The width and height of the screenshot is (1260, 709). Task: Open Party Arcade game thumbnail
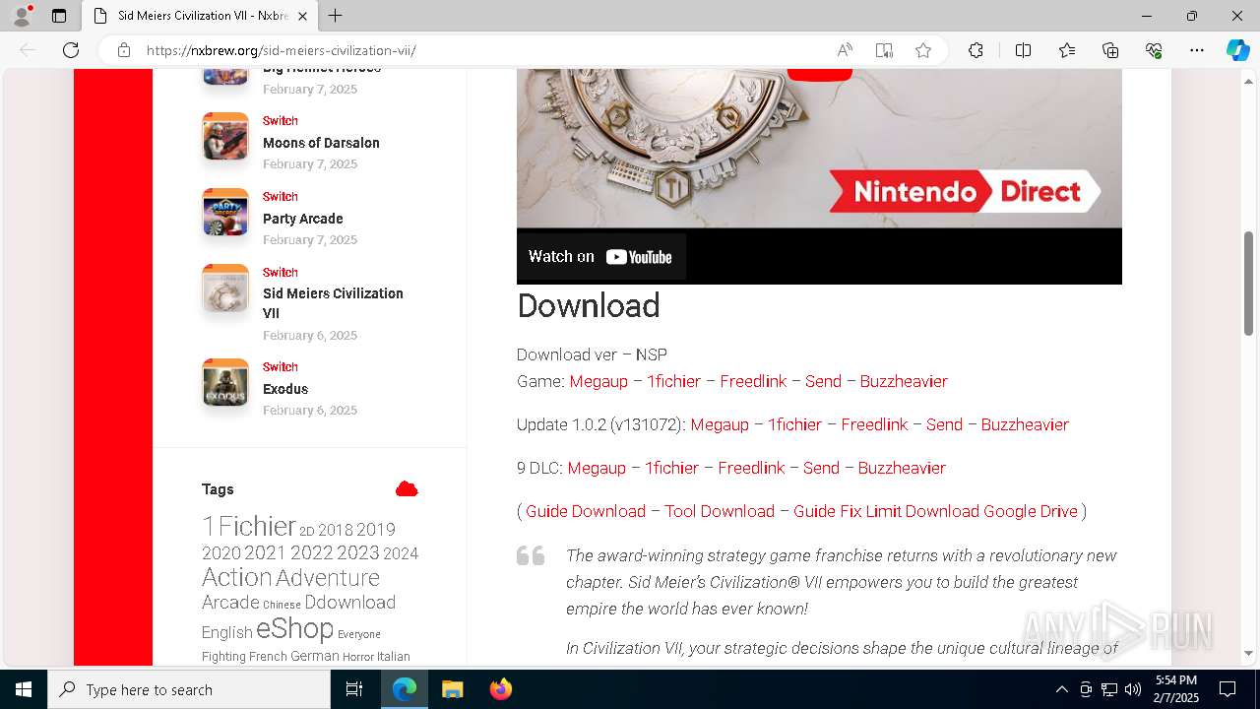(x=225, y=212)
